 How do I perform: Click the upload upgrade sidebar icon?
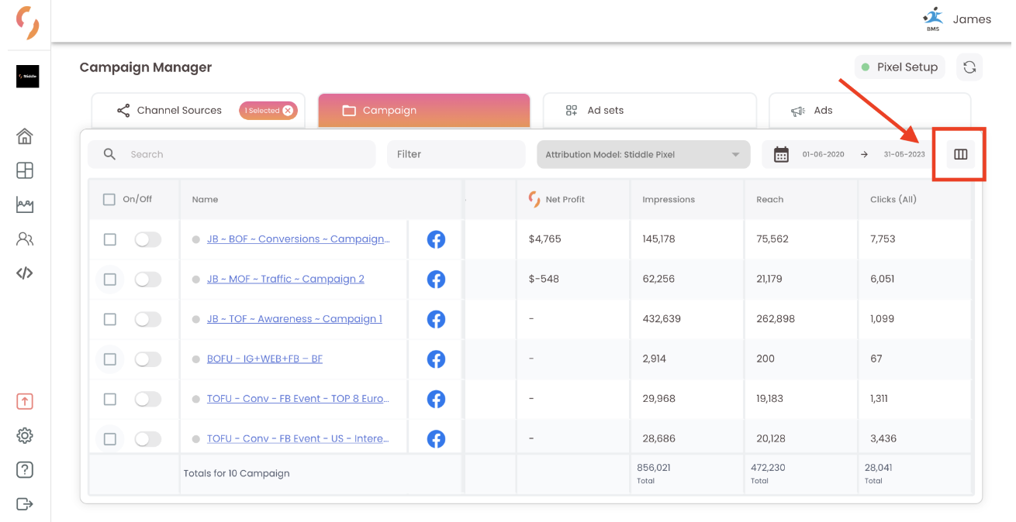point(25,401)
